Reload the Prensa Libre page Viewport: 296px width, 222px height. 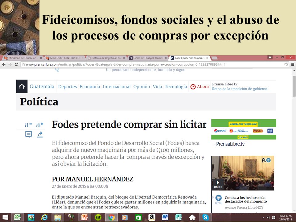pos(16,64)
